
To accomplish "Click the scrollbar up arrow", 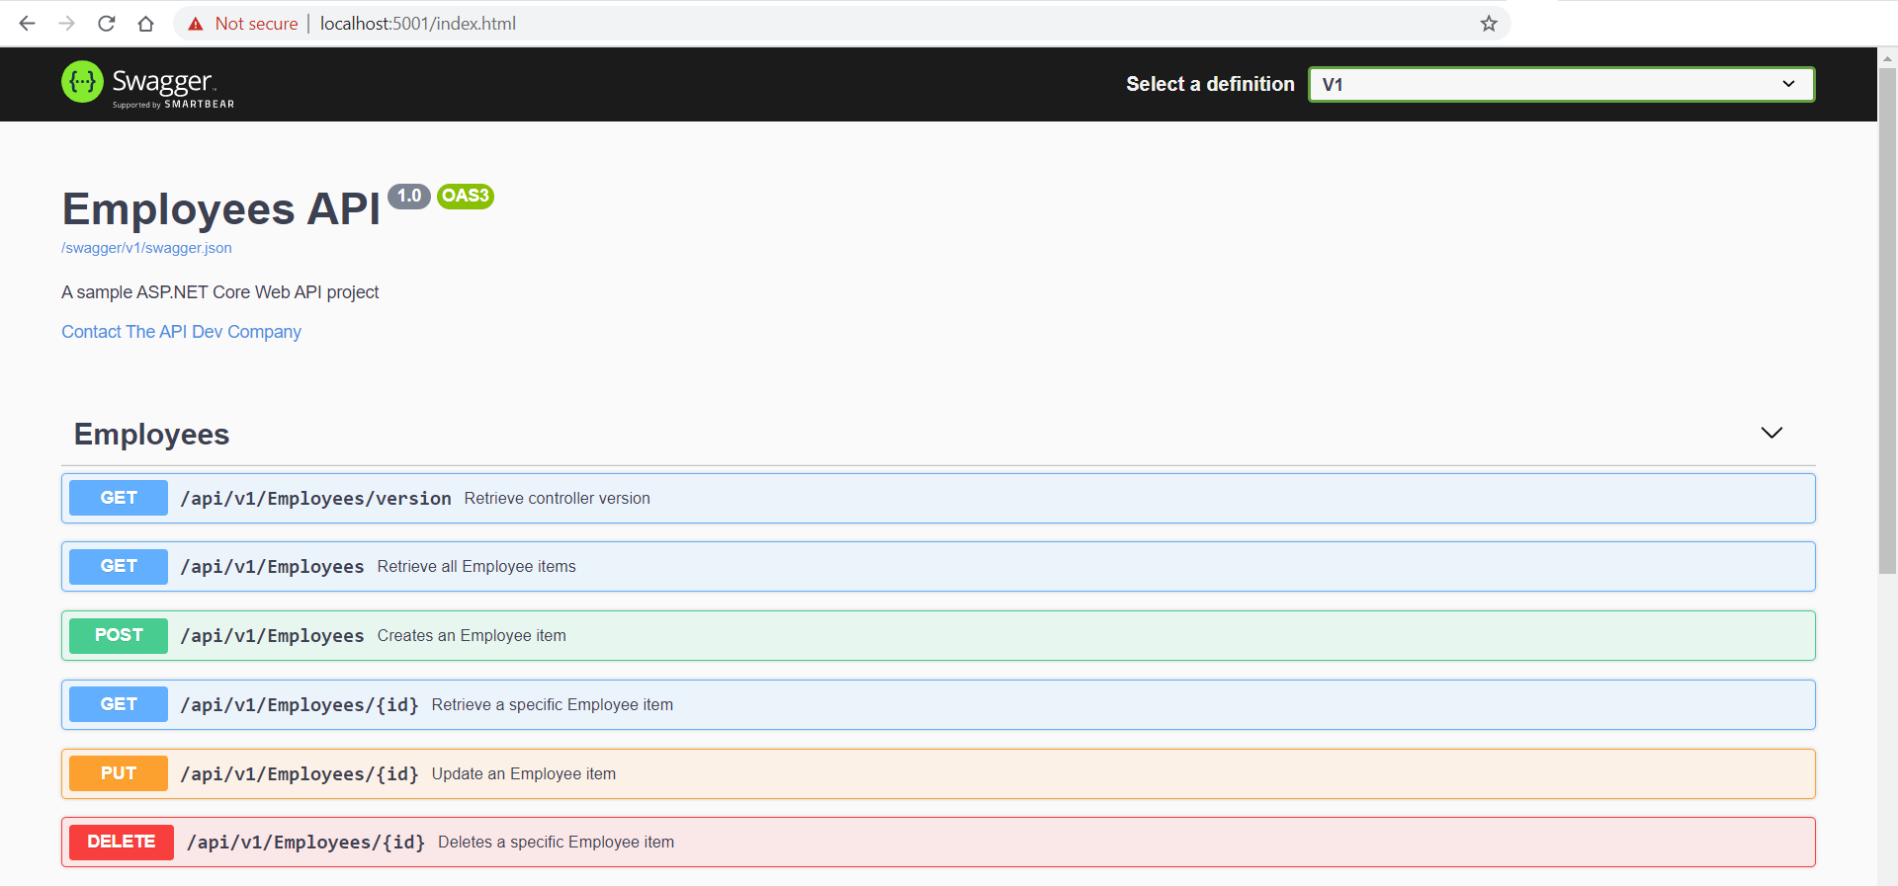I will (1887, 58).
